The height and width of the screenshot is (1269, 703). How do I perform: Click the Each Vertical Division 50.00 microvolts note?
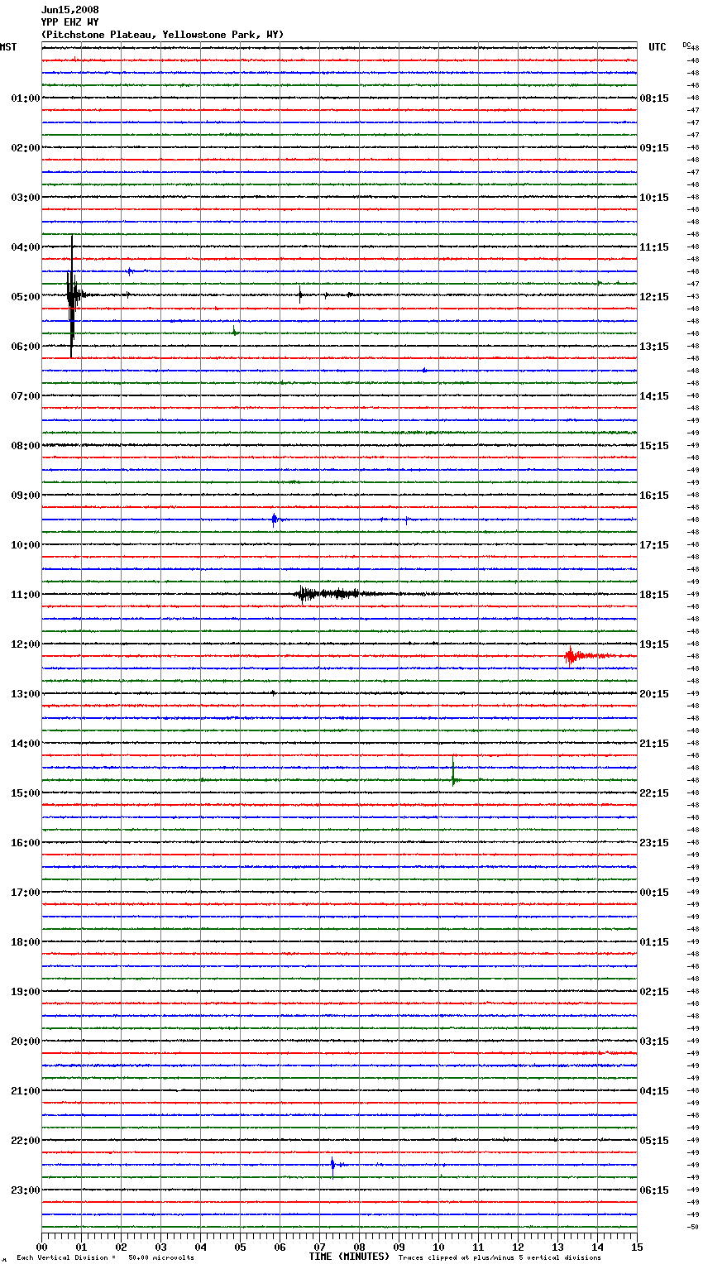105,1257
